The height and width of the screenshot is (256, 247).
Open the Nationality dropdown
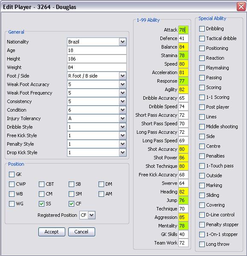(122, 42)
